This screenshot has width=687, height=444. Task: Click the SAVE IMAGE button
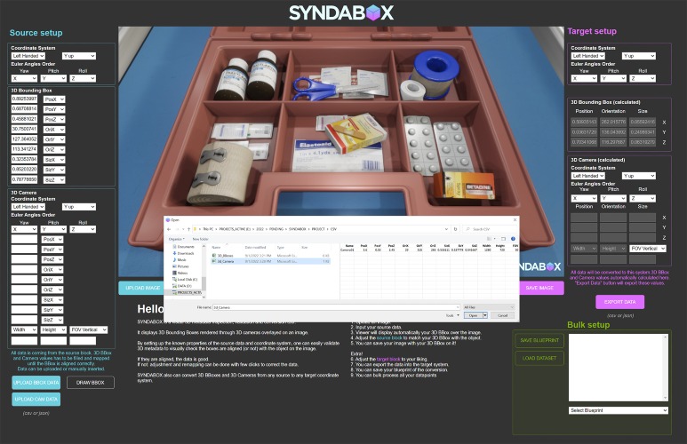point(541,288)
